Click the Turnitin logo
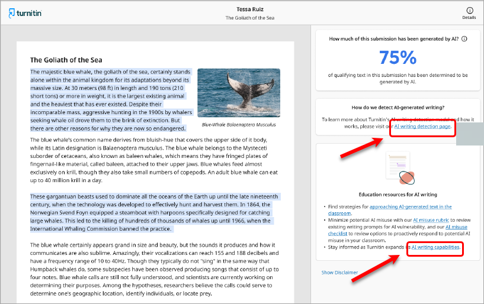 25,13
